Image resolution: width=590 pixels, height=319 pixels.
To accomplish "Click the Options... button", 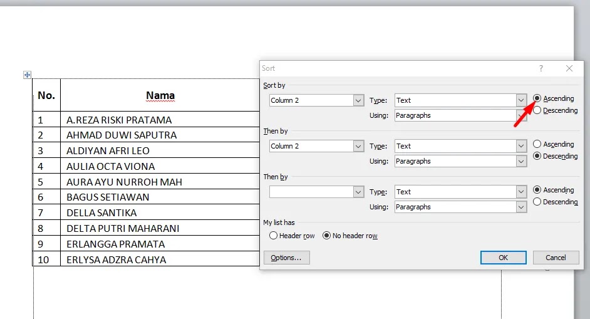I will [287, 258].
